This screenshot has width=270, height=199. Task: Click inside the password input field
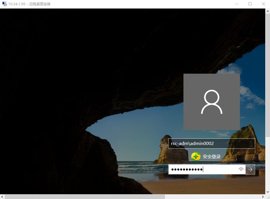coord(203,169)
